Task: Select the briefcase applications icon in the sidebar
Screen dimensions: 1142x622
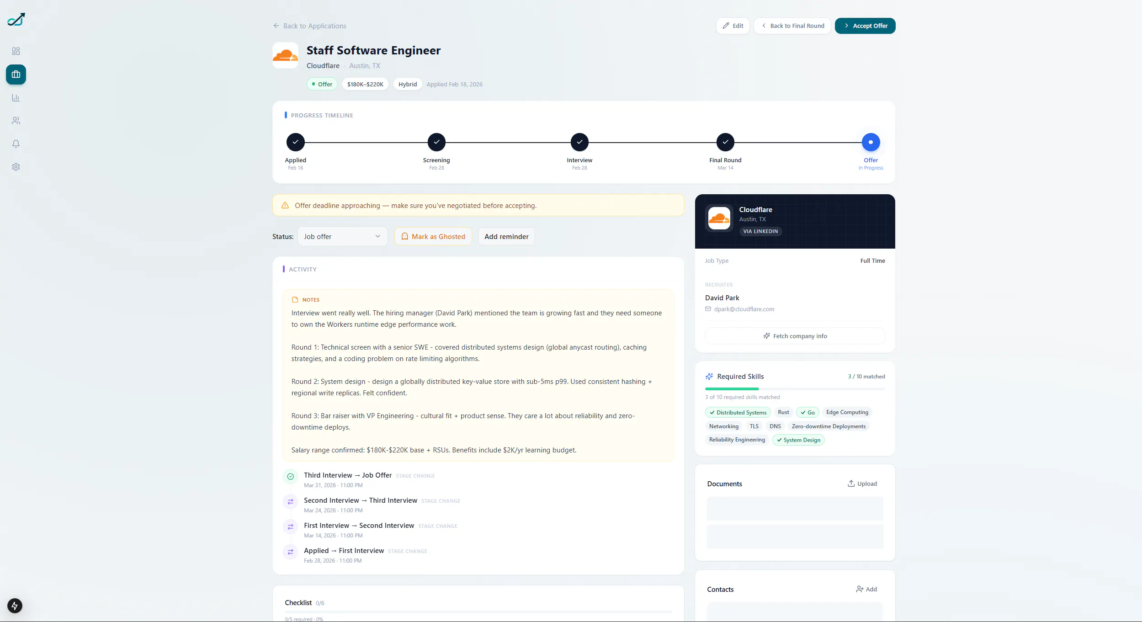Action: click(16, 74)
